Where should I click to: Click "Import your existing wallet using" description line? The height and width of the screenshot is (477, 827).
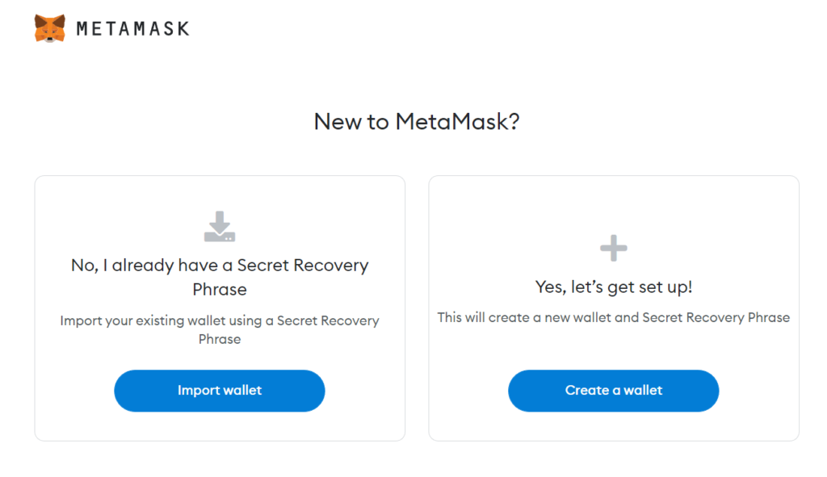pyautogui.click(x=160, y=320)
